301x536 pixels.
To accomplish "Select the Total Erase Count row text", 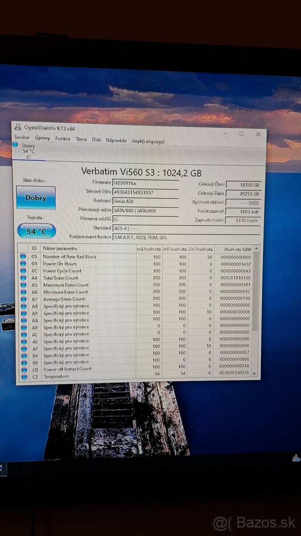I will (60, 278).
